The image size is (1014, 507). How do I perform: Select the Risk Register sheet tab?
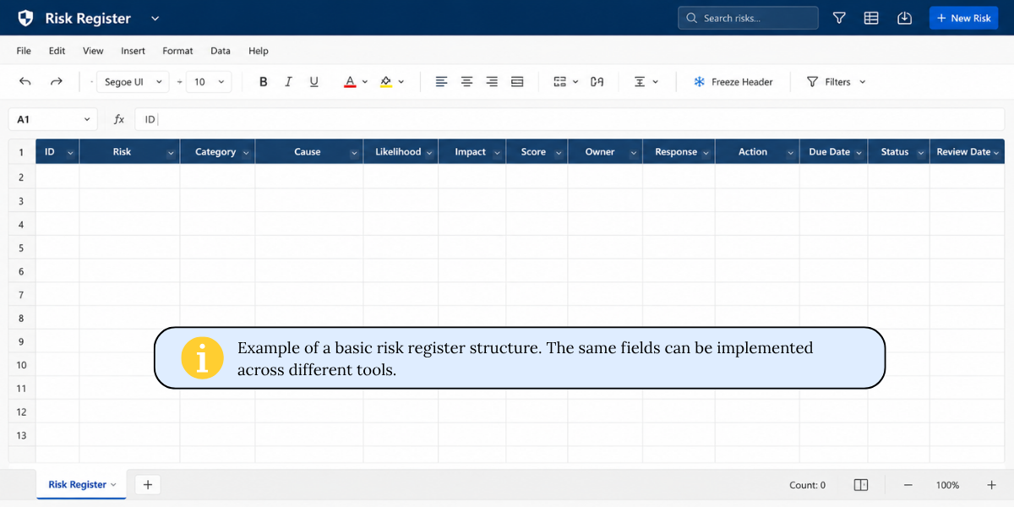point(81,485)
